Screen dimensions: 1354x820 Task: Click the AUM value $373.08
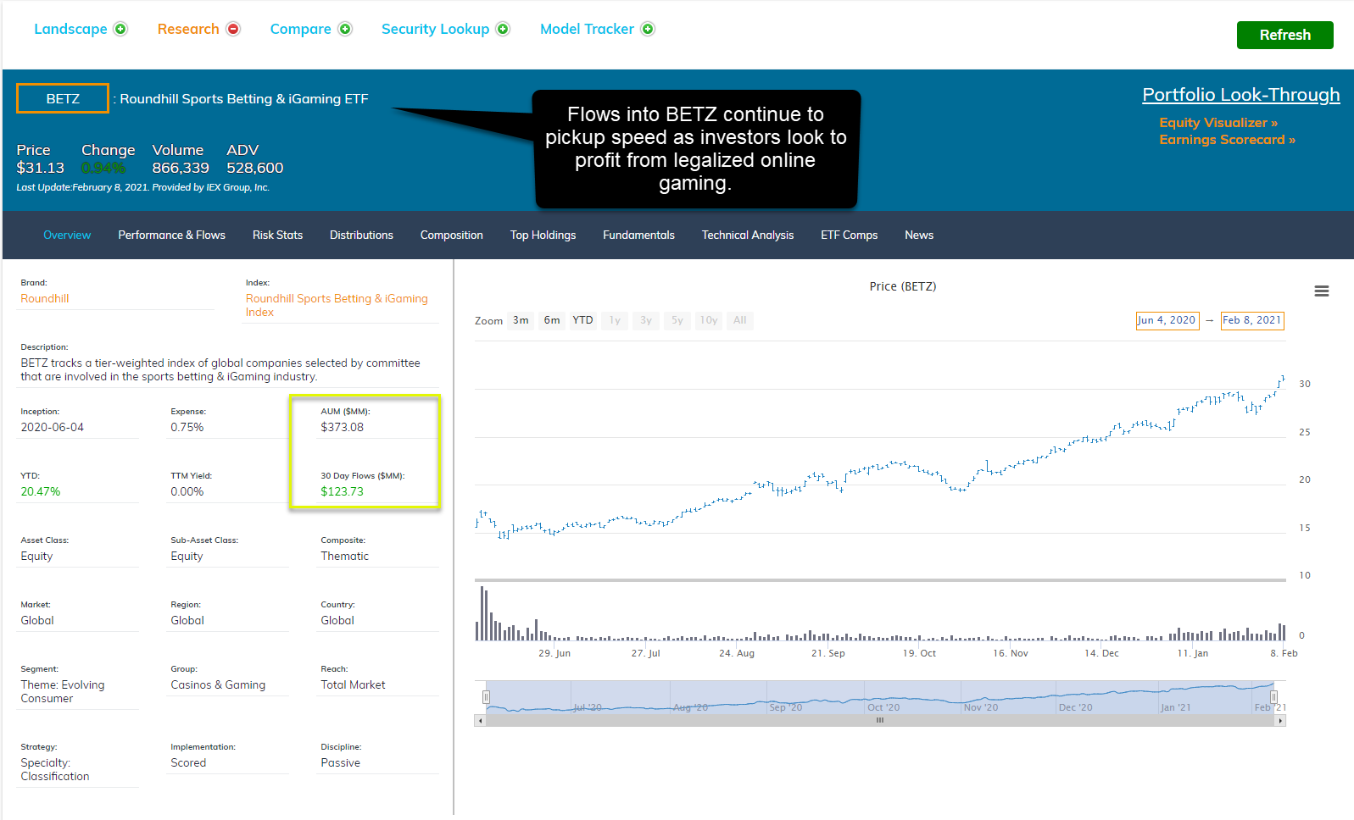[342, 428]
